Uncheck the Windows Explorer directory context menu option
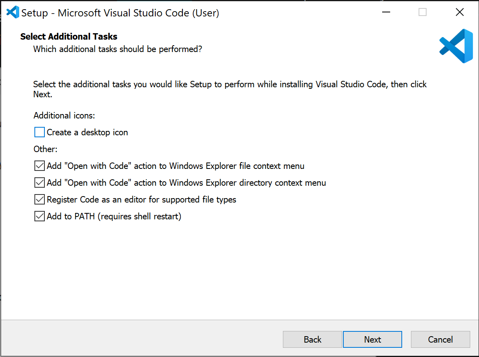The width and height of the screenshot is (479, 357). click(39, 183)
